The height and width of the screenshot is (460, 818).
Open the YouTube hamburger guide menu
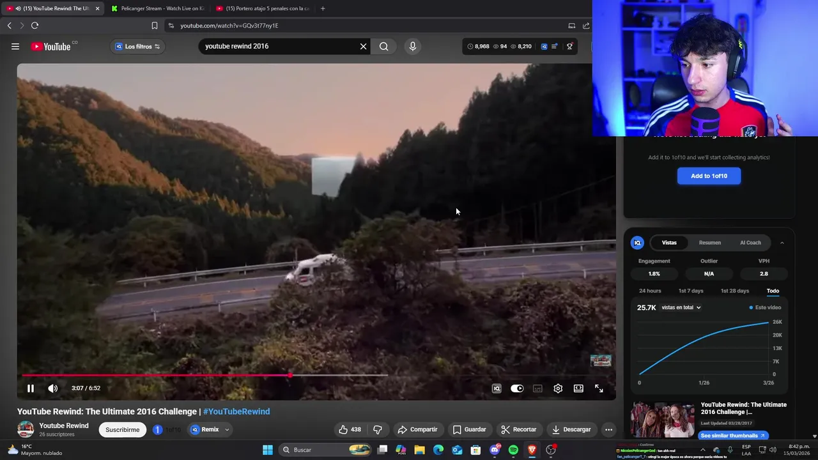pos(15,46)
